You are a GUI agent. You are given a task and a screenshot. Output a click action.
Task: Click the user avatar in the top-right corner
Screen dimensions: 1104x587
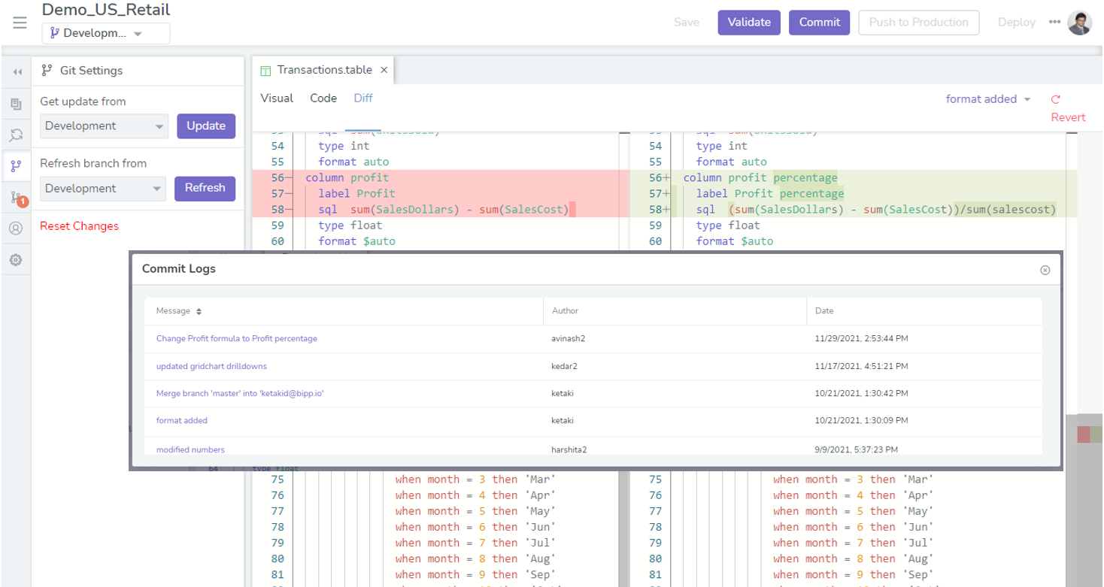point(1080,22)
